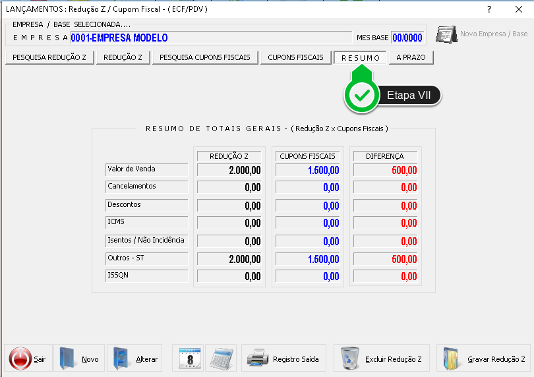Switch to the PESQUISA REDUÇÃO Z tab
The height and width of the screenshot is (377, 534).
coord(49,58)
